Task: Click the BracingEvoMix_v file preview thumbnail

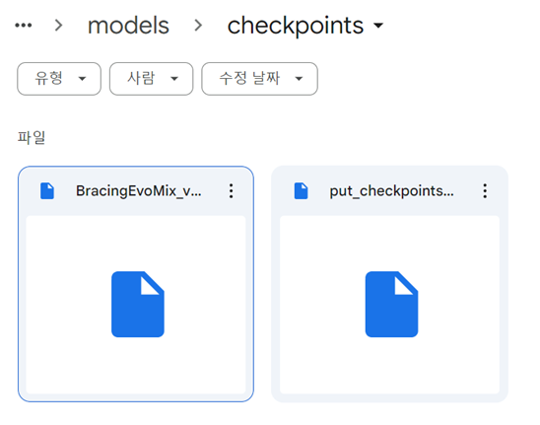Action: coord(136,305)
